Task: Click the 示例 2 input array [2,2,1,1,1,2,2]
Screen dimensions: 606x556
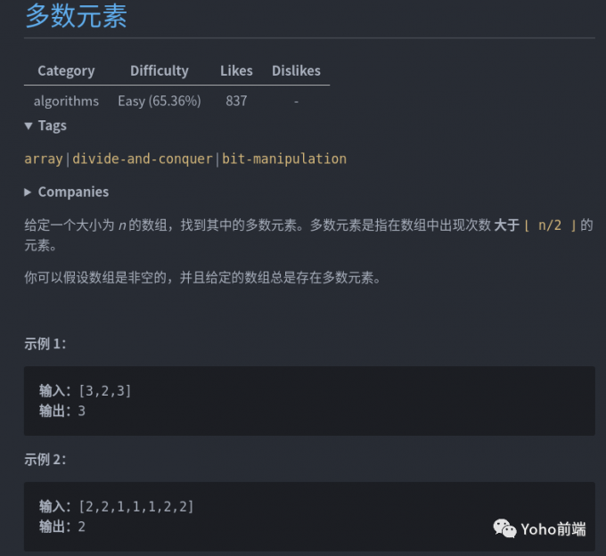Action: click(136, 506)
